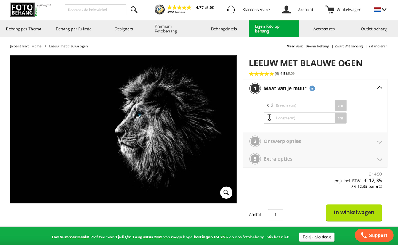Open the Winkelwagen cart icon
Viewport: 398px width, 245px height.
[330, 10]
